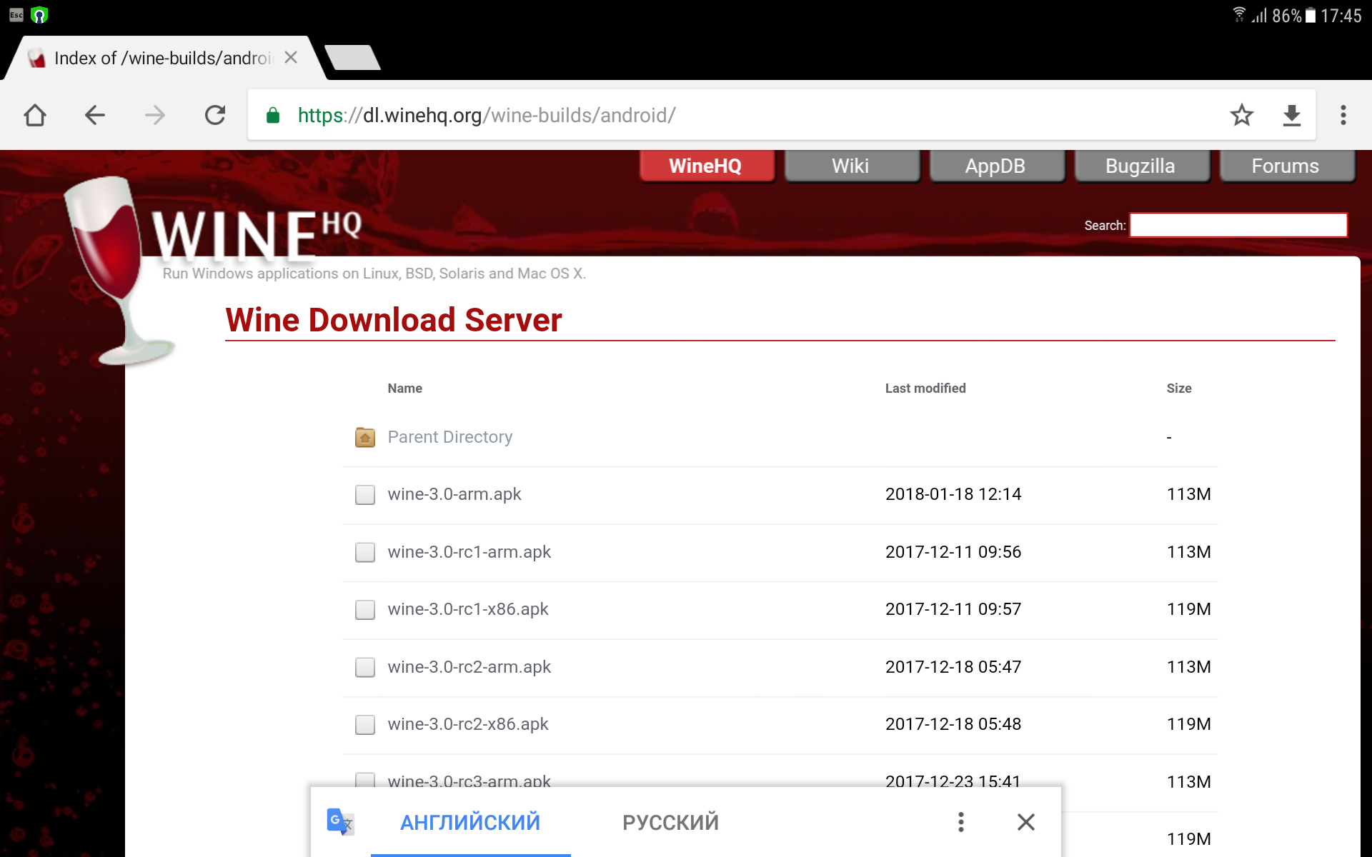
Task: Click the 113M size for wine-3.0-arm.apk
Action: click(x=1188, y=494)
